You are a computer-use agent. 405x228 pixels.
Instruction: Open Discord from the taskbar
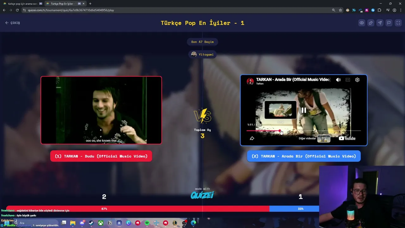click(82, 223)
